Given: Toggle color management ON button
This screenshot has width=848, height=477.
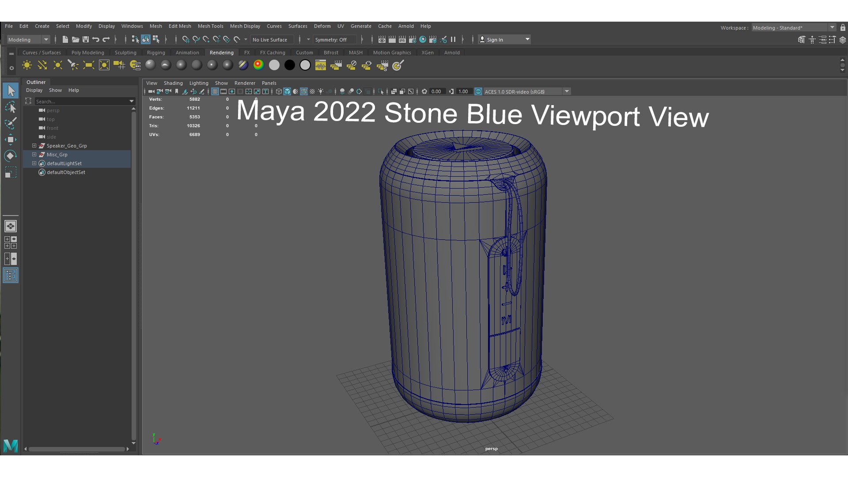Looking at the screenshot, I should [x=478, y=91].
